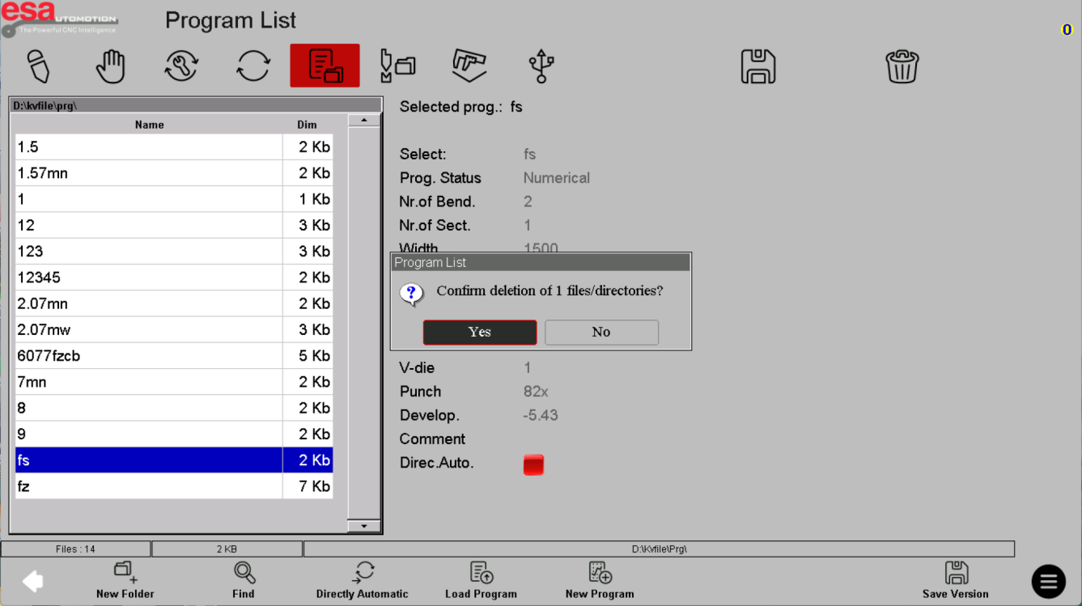This screenshot has width=1082, height=606.
Task: Select the manual mode hand icon
Action: coord(110,66)
